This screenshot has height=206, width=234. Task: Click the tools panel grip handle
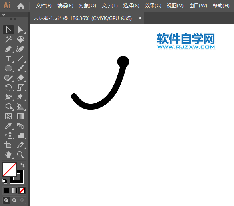(14, 19)
